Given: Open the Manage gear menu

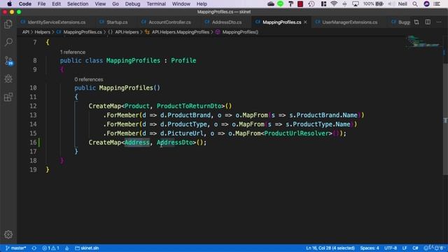Looking at the screenshot, I should tap(8, 234).
